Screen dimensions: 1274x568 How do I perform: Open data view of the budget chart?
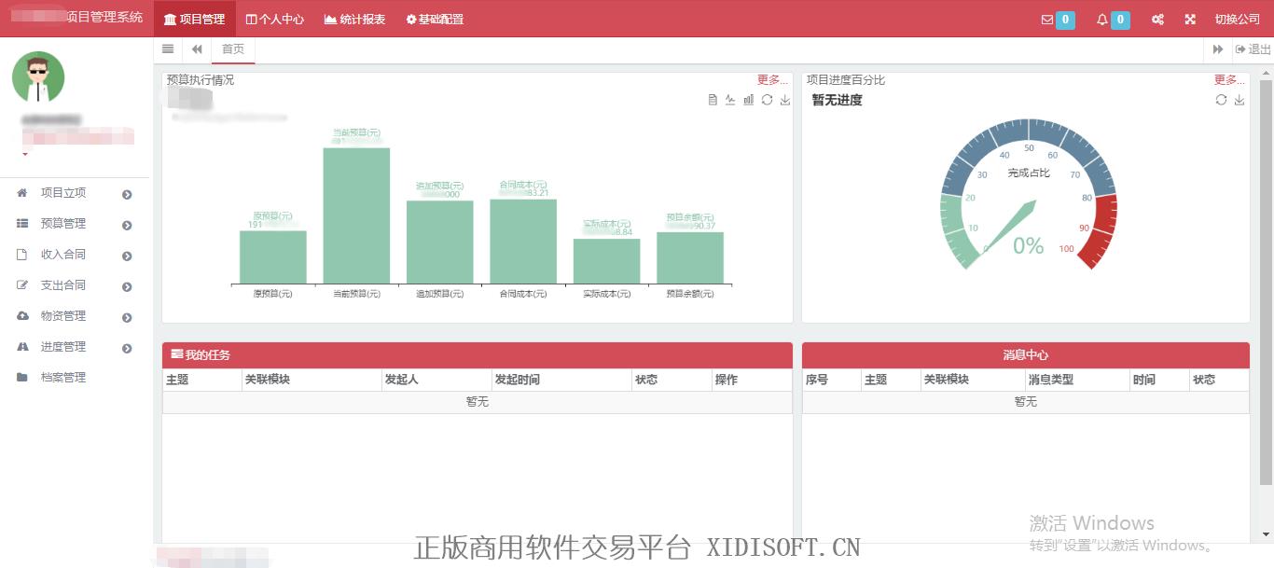point(713,100)
